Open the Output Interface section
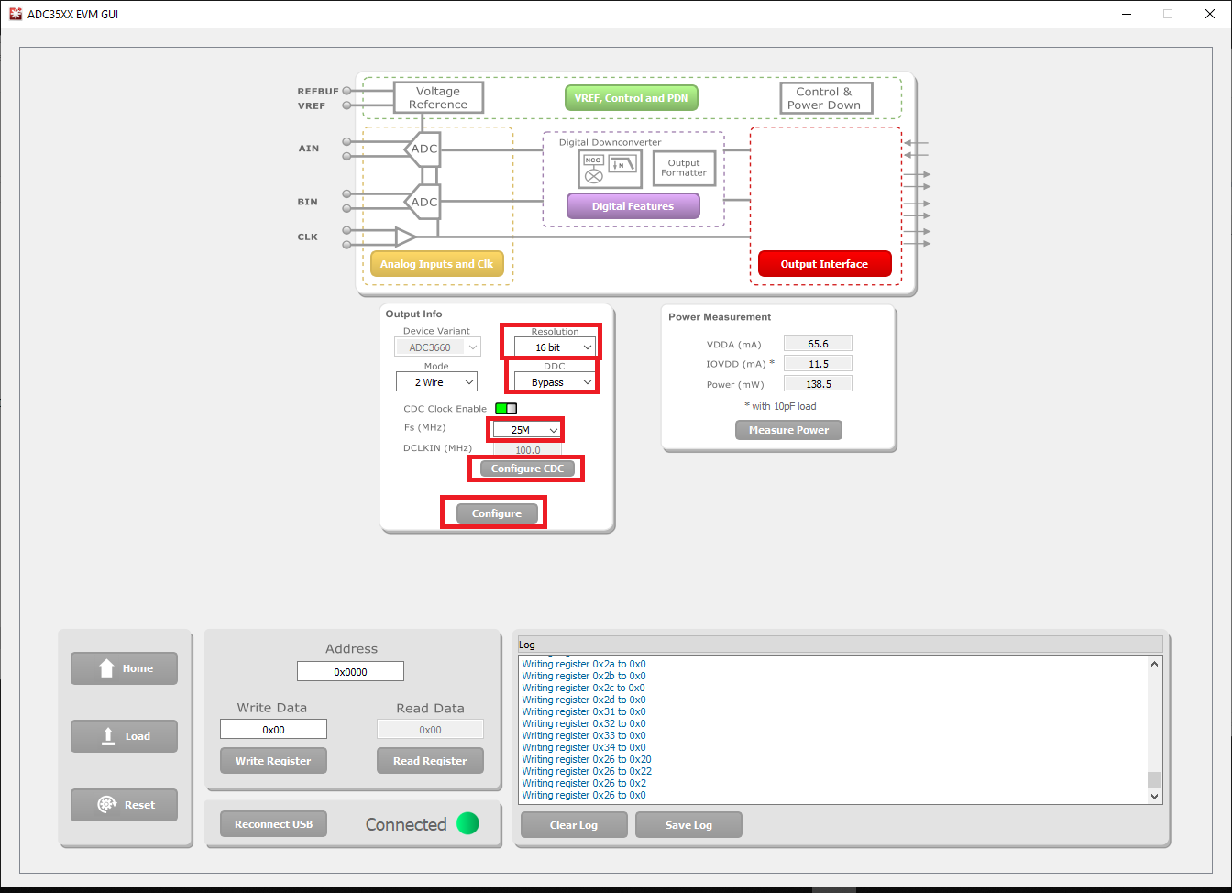This screenshot has width=1232, height=893. 823,264
